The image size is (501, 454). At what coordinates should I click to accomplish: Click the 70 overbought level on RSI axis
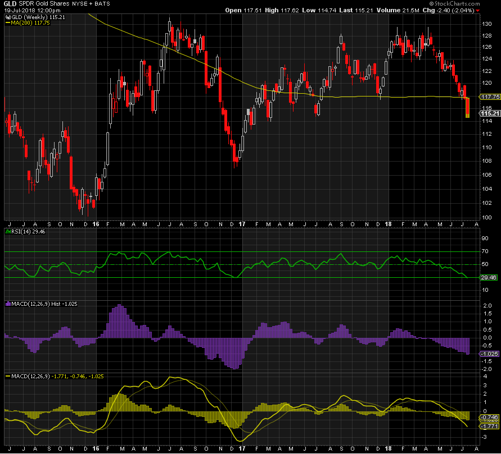[x=485, y=251]
